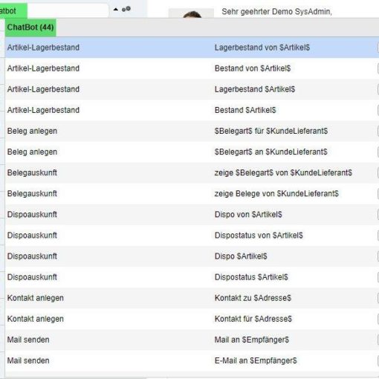Screen dimensions: 379x379
Task: Select 'E-Mail an $Empfänger$' entry
Action: [192, 360]
